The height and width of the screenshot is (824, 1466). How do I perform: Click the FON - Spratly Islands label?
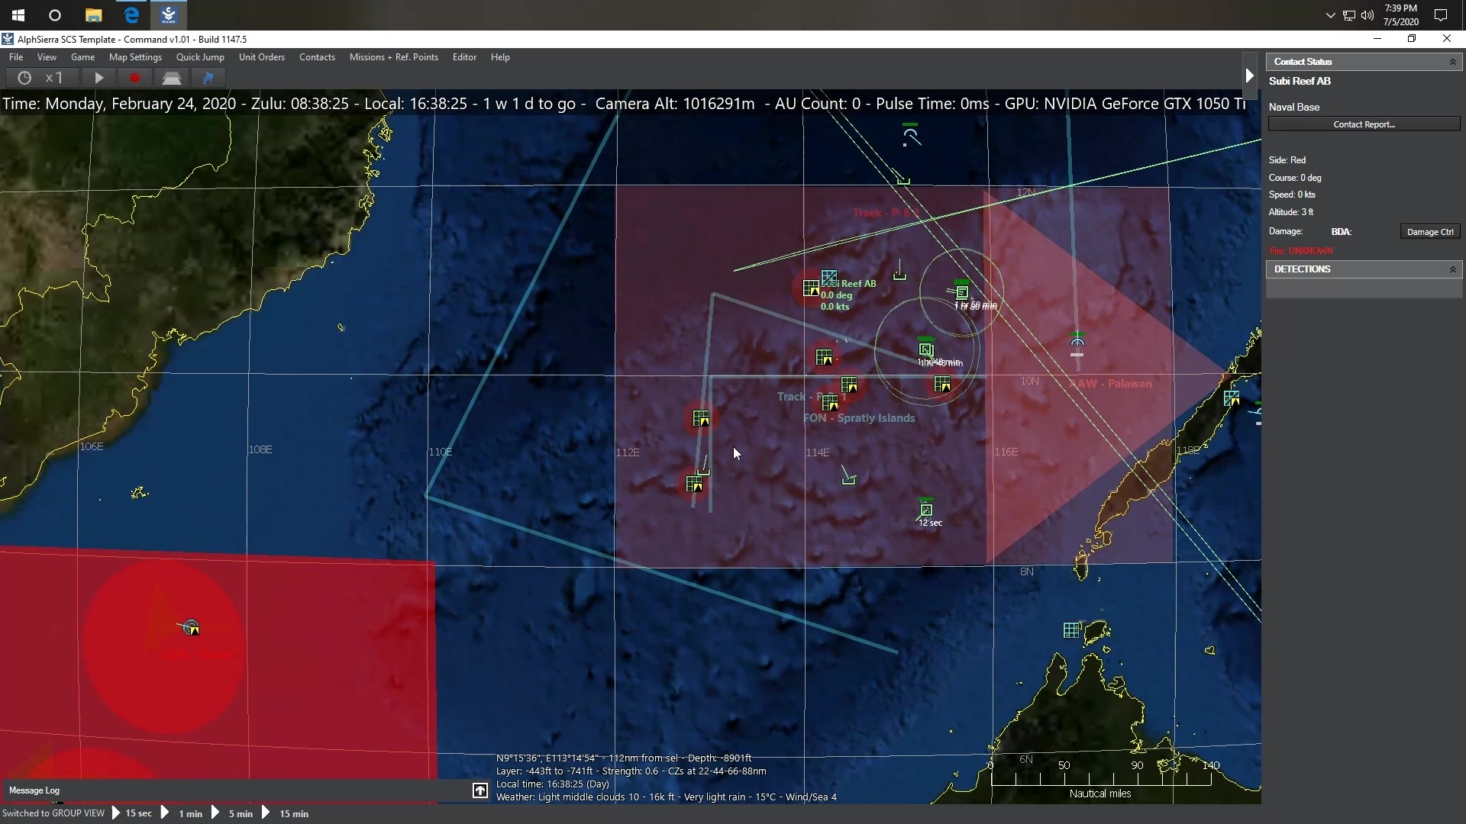859,418
